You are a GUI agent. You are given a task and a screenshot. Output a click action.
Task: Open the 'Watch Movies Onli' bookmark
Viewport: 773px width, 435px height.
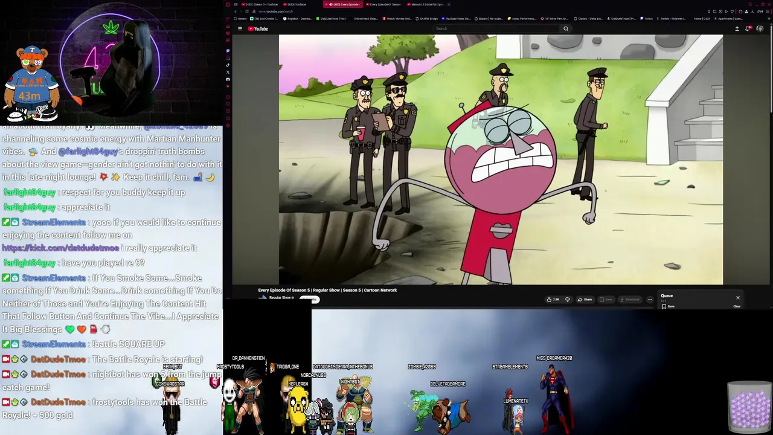396,19
